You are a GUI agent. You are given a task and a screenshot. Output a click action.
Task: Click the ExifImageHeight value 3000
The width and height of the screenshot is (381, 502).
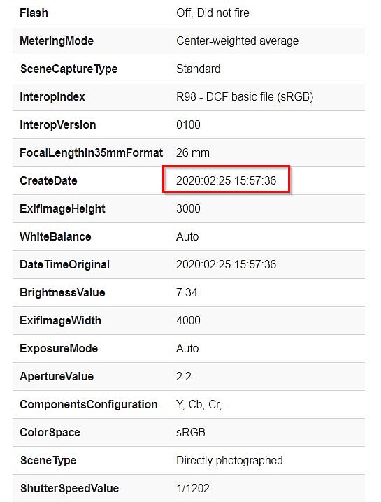pos(188,208)
